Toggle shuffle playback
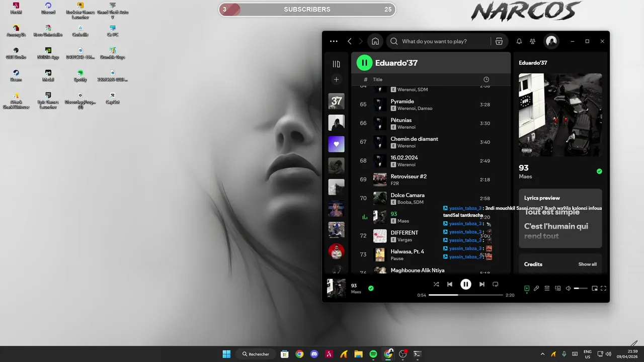The image size is (644, 362). pyautogui.click(x=436, y=284)
